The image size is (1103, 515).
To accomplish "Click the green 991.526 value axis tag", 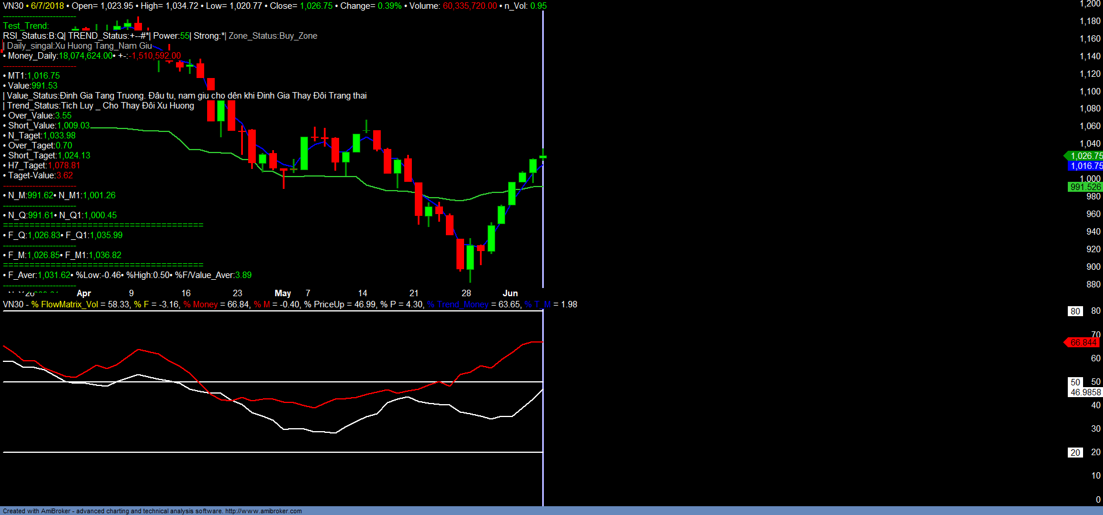I will pyautogui.click(x=1085, y=187).
